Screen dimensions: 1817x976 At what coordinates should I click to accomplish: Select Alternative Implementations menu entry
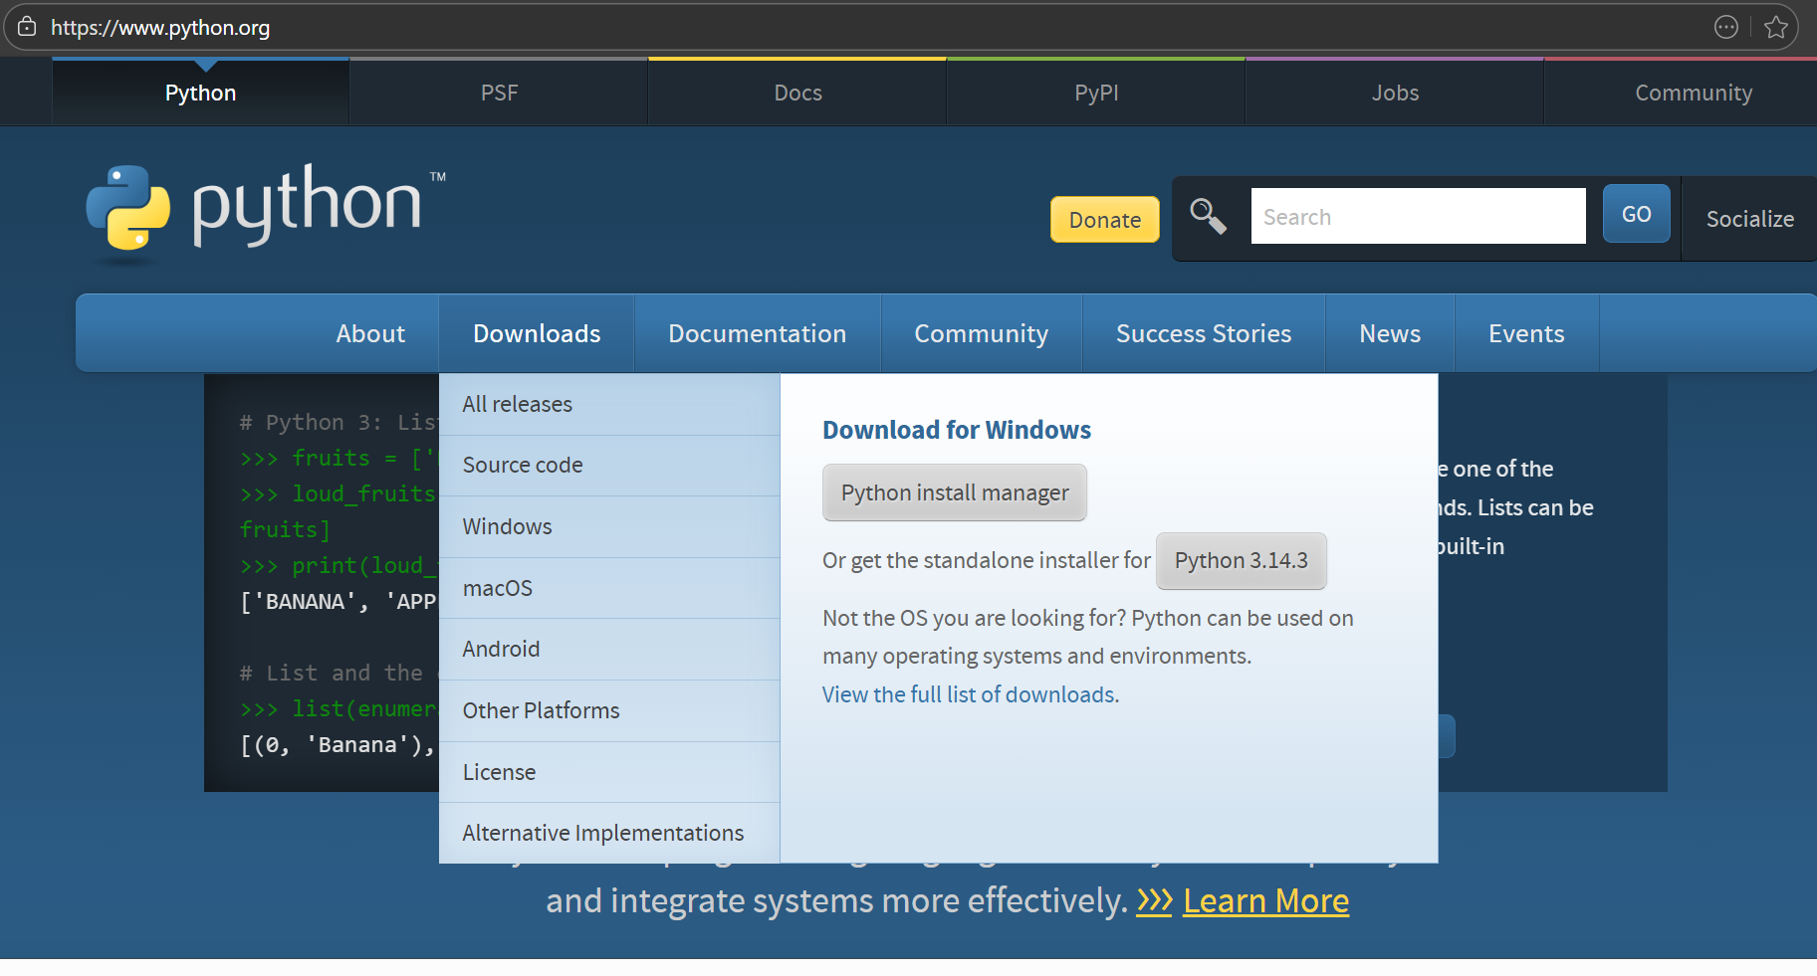coord(602,833)
